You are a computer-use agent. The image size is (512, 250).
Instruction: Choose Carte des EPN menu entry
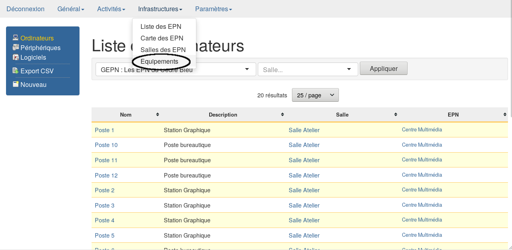coord(162,38)
